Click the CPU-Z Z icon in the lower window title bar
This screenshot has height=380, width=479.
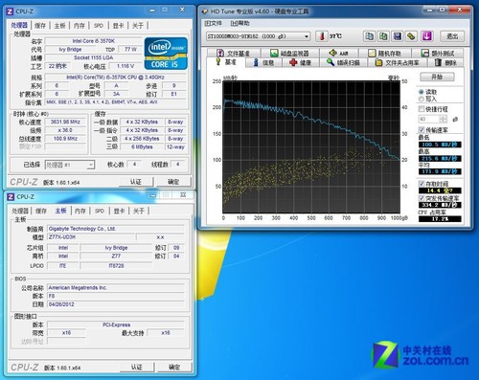[11, 196]
